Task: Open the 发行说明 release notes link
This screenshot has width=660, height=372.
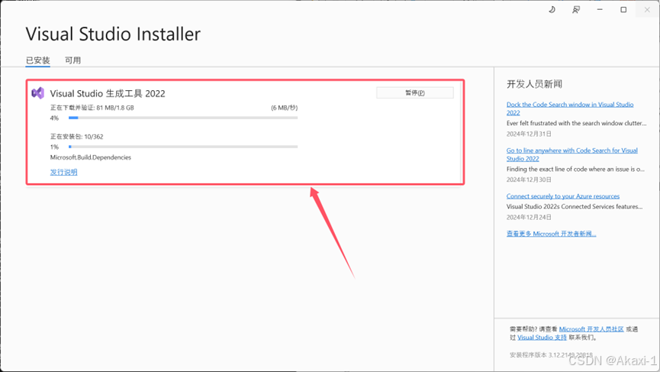Action: (63, 172)
